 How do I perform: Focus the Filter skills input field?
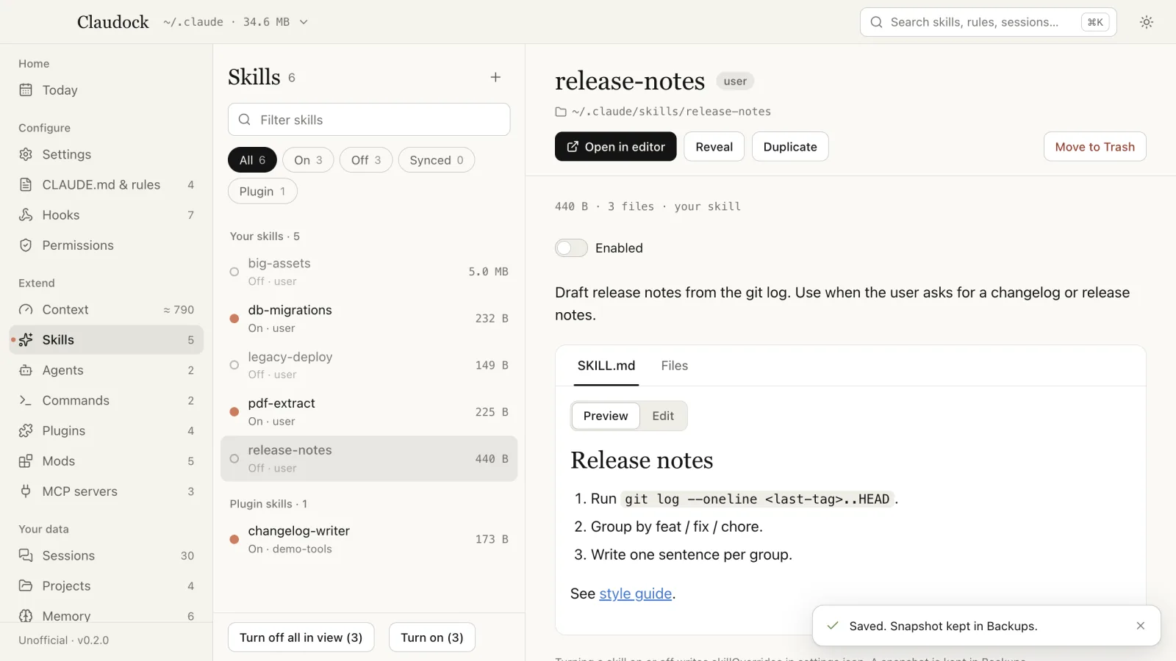tap(369, 120)
